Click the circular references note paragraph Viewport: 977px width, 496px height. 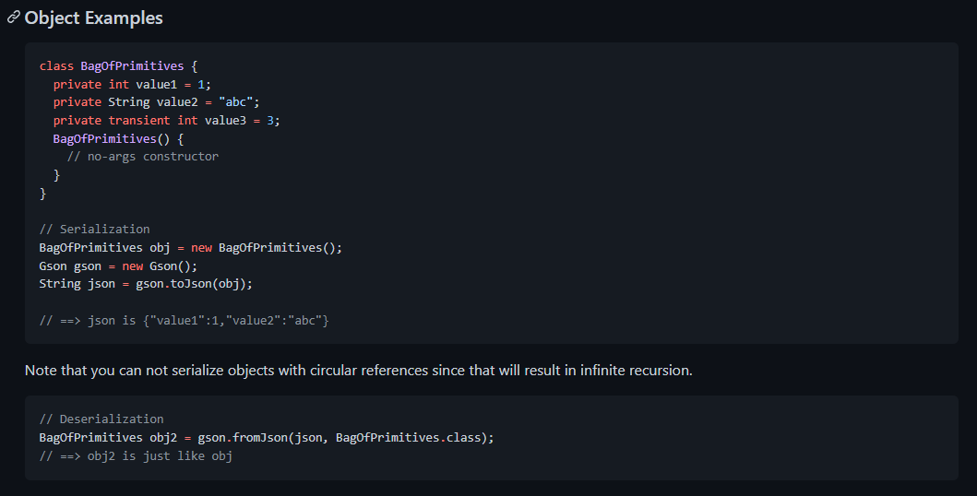[359, 371]
